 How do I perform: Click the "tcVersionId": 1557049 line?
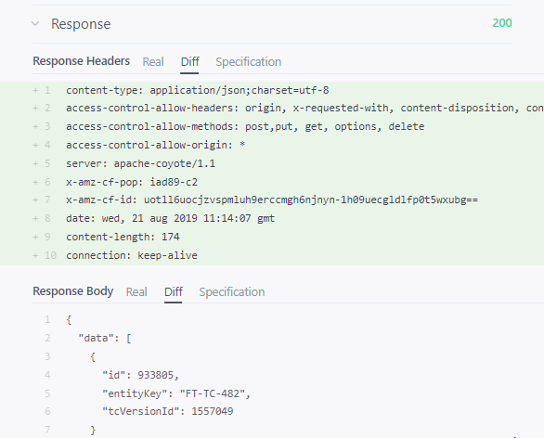coord(168,411)
